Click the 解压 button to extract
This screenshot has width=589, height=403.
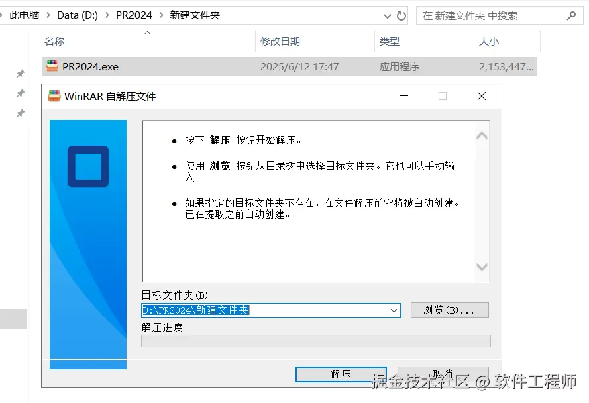(x=341, y=374)
